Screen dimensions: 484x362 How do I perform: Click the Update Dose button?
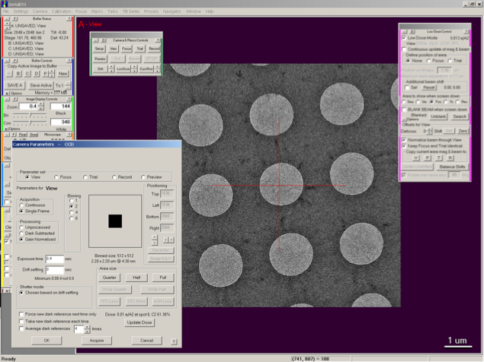pyautogui.click(x=139, y=322)
